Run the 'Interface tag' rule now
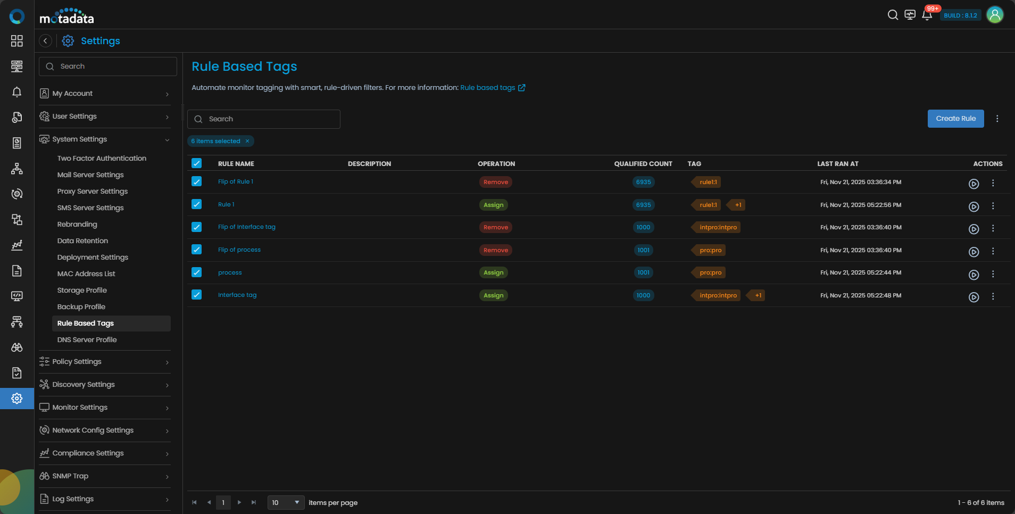1015x514 pixels. (974, 297)
